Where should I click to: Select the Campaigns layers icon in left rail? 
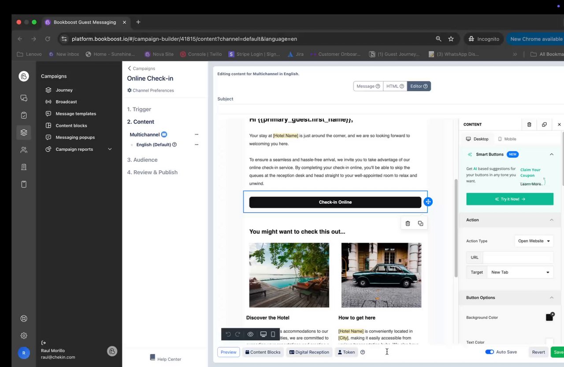[x=24, y=132]
